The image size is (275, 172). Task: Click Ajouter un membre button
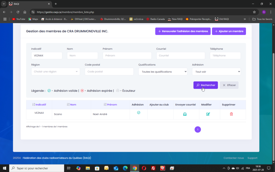[x=229, y=31]
